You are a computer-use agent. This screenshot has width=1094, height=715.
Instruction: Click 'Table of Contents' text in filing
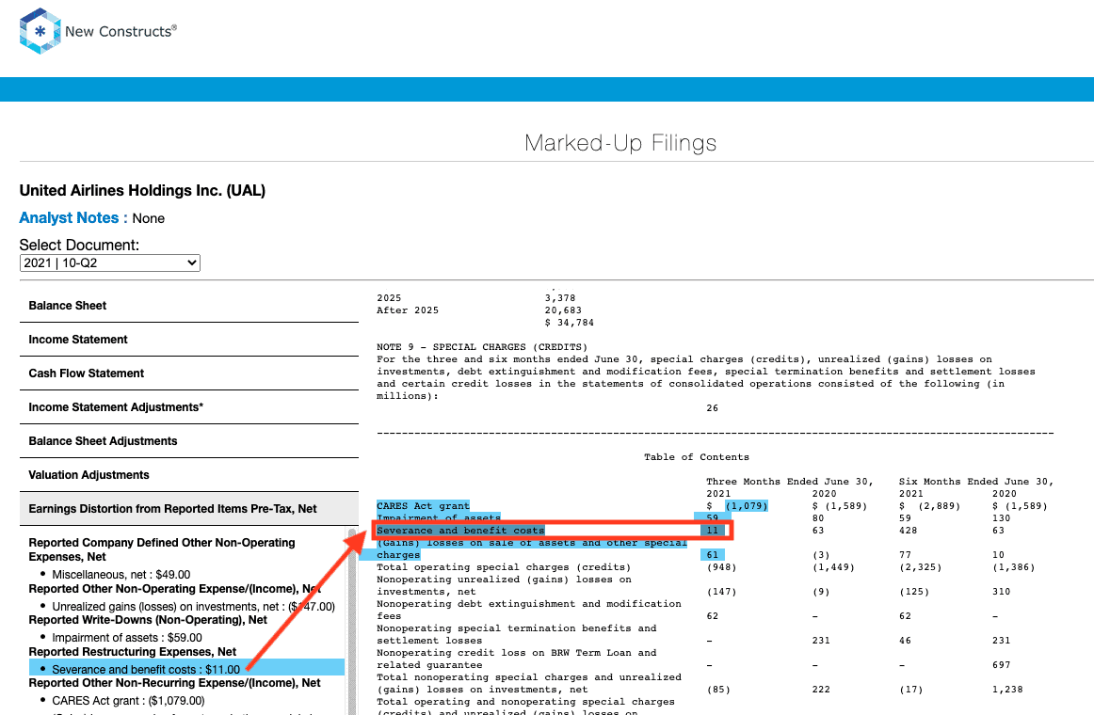697,457
